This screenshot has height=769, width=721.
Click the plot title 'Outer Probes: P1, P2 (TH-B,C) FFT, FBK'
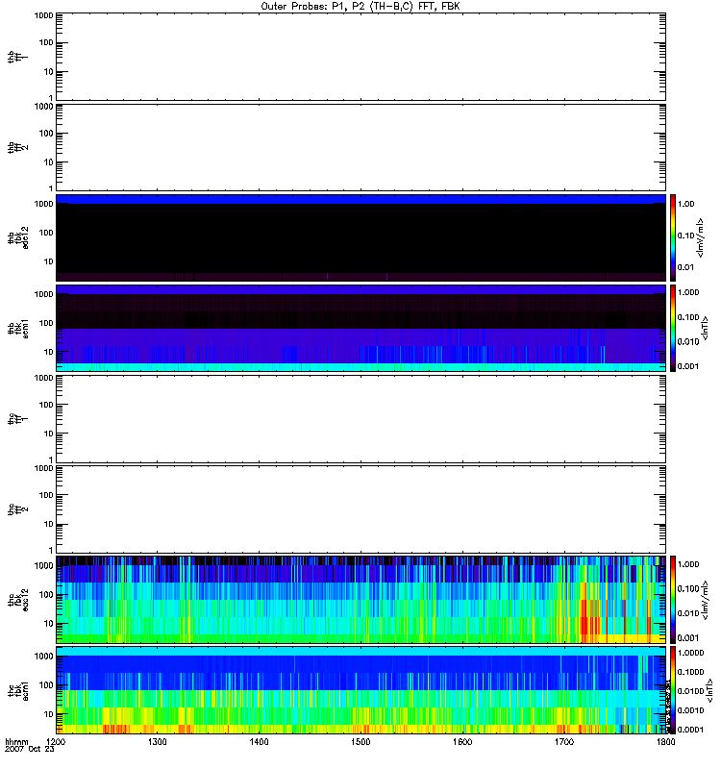[x=360, y=7]
